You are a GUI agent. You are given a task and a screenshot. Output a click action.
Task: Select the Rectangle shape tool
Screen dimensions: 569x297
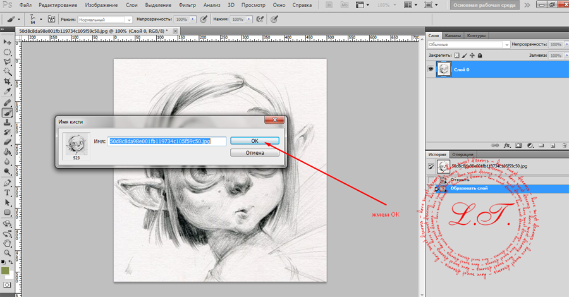7,212
